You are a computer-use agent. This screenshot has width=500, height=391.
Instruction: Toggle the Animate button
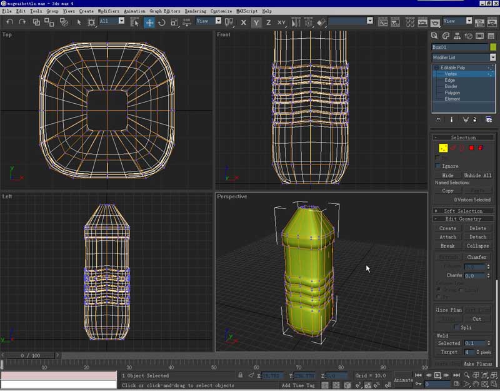404,380
